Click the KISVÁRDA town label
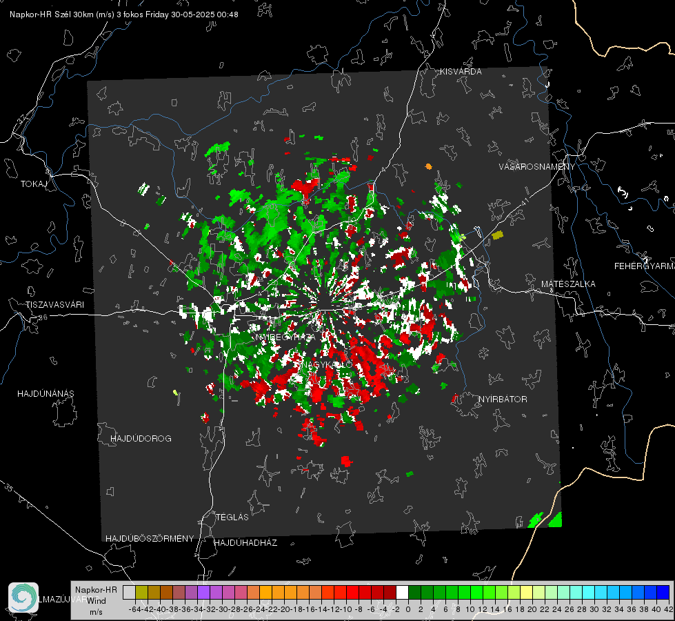675x621 pixels. pos(461,72)
